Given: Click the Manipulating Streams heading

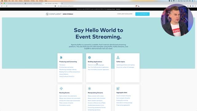Looking at the screenshot, I should pyautogui.click(x=95, y=93).
